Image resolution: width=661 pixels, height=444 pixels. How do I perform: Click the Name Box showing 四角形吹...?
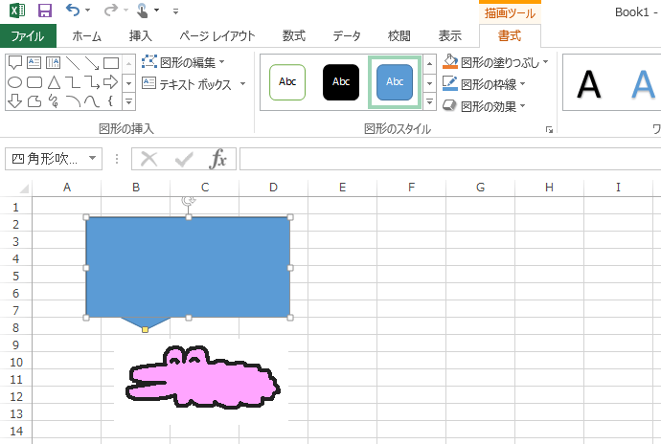point(45,159)
